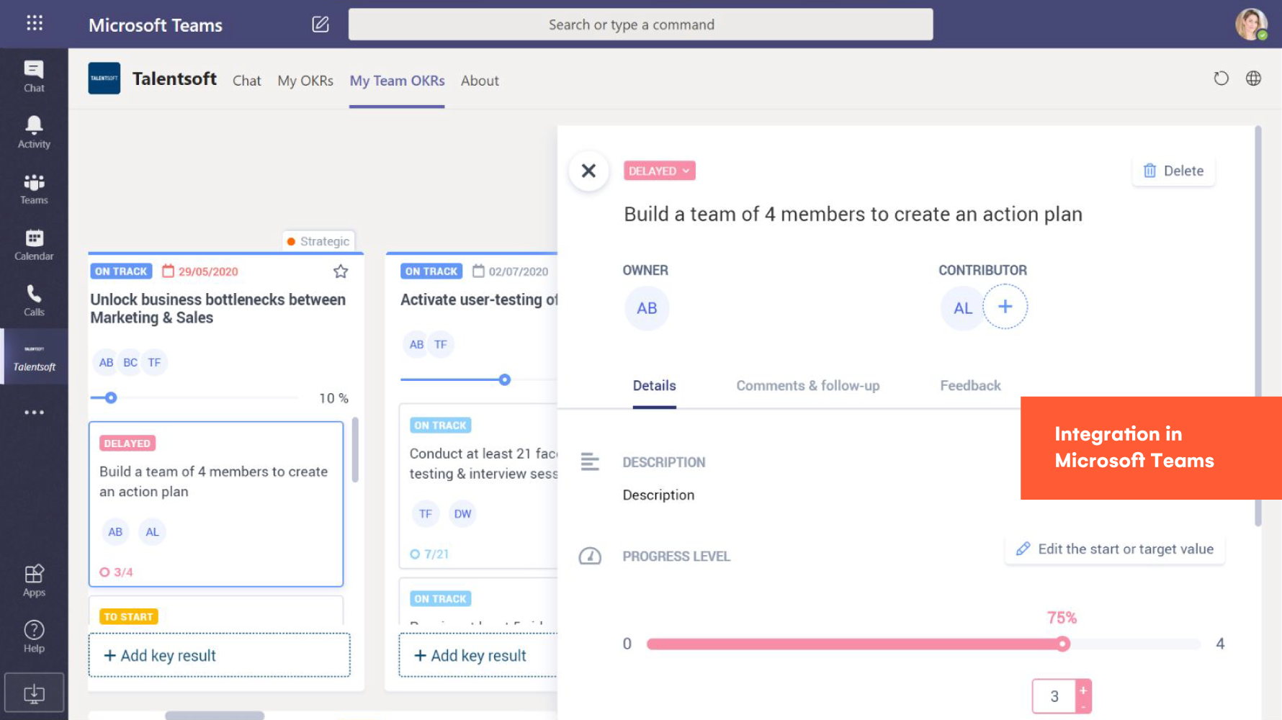Add key result to the Activate user-testing objective
This screenshot has height=720, width=1282.
(x=478, y=655)
